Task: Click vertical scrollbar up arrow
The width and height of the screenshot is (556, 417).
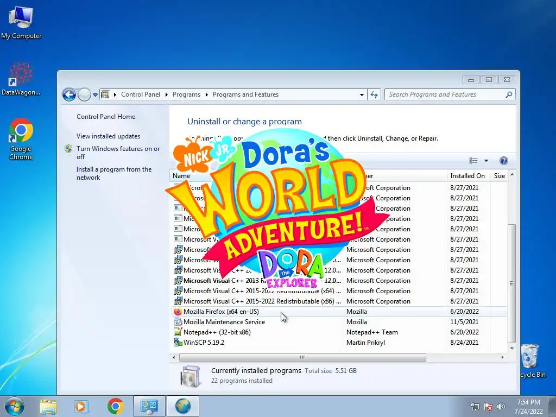Action: [x=511, y=175]
